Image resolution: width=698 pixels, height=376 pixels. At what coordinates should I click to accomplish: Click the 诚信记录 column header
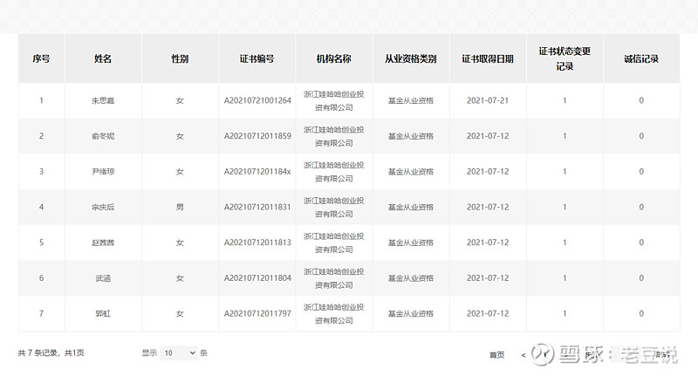pos(641,58)
